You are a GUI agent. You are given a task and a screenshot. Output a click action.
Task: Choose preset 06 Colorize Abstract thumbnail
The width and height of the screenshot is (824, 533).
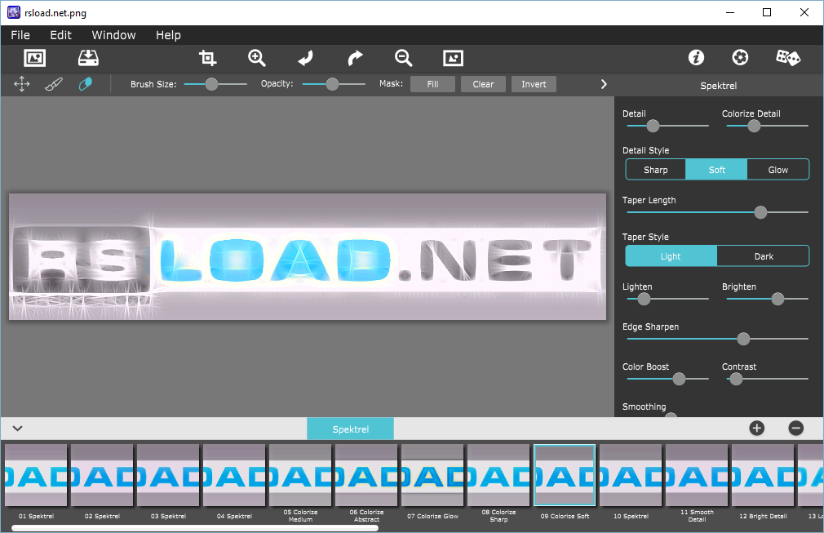[366, 475]
